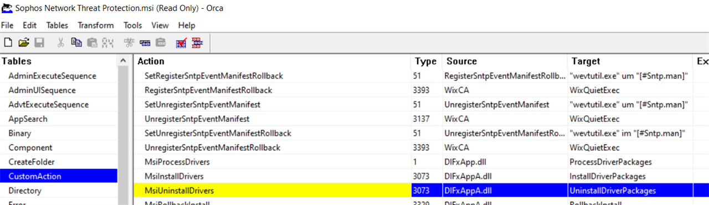
Task: Click the UninstallDriverPackages target cell
Action: (630, 191)
